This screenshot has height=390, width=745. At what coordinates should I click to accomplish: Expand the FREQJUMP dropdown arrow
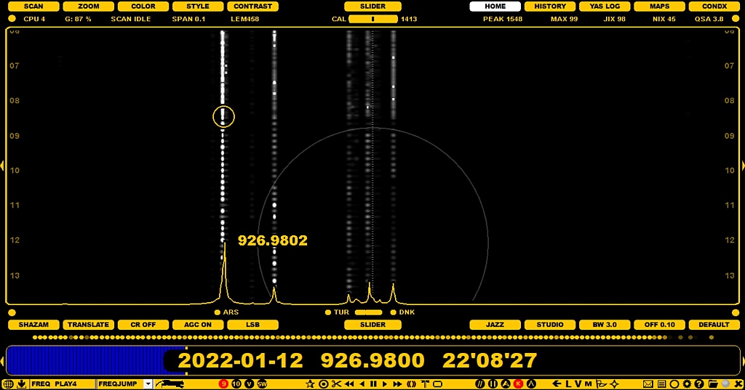(148, 383)
